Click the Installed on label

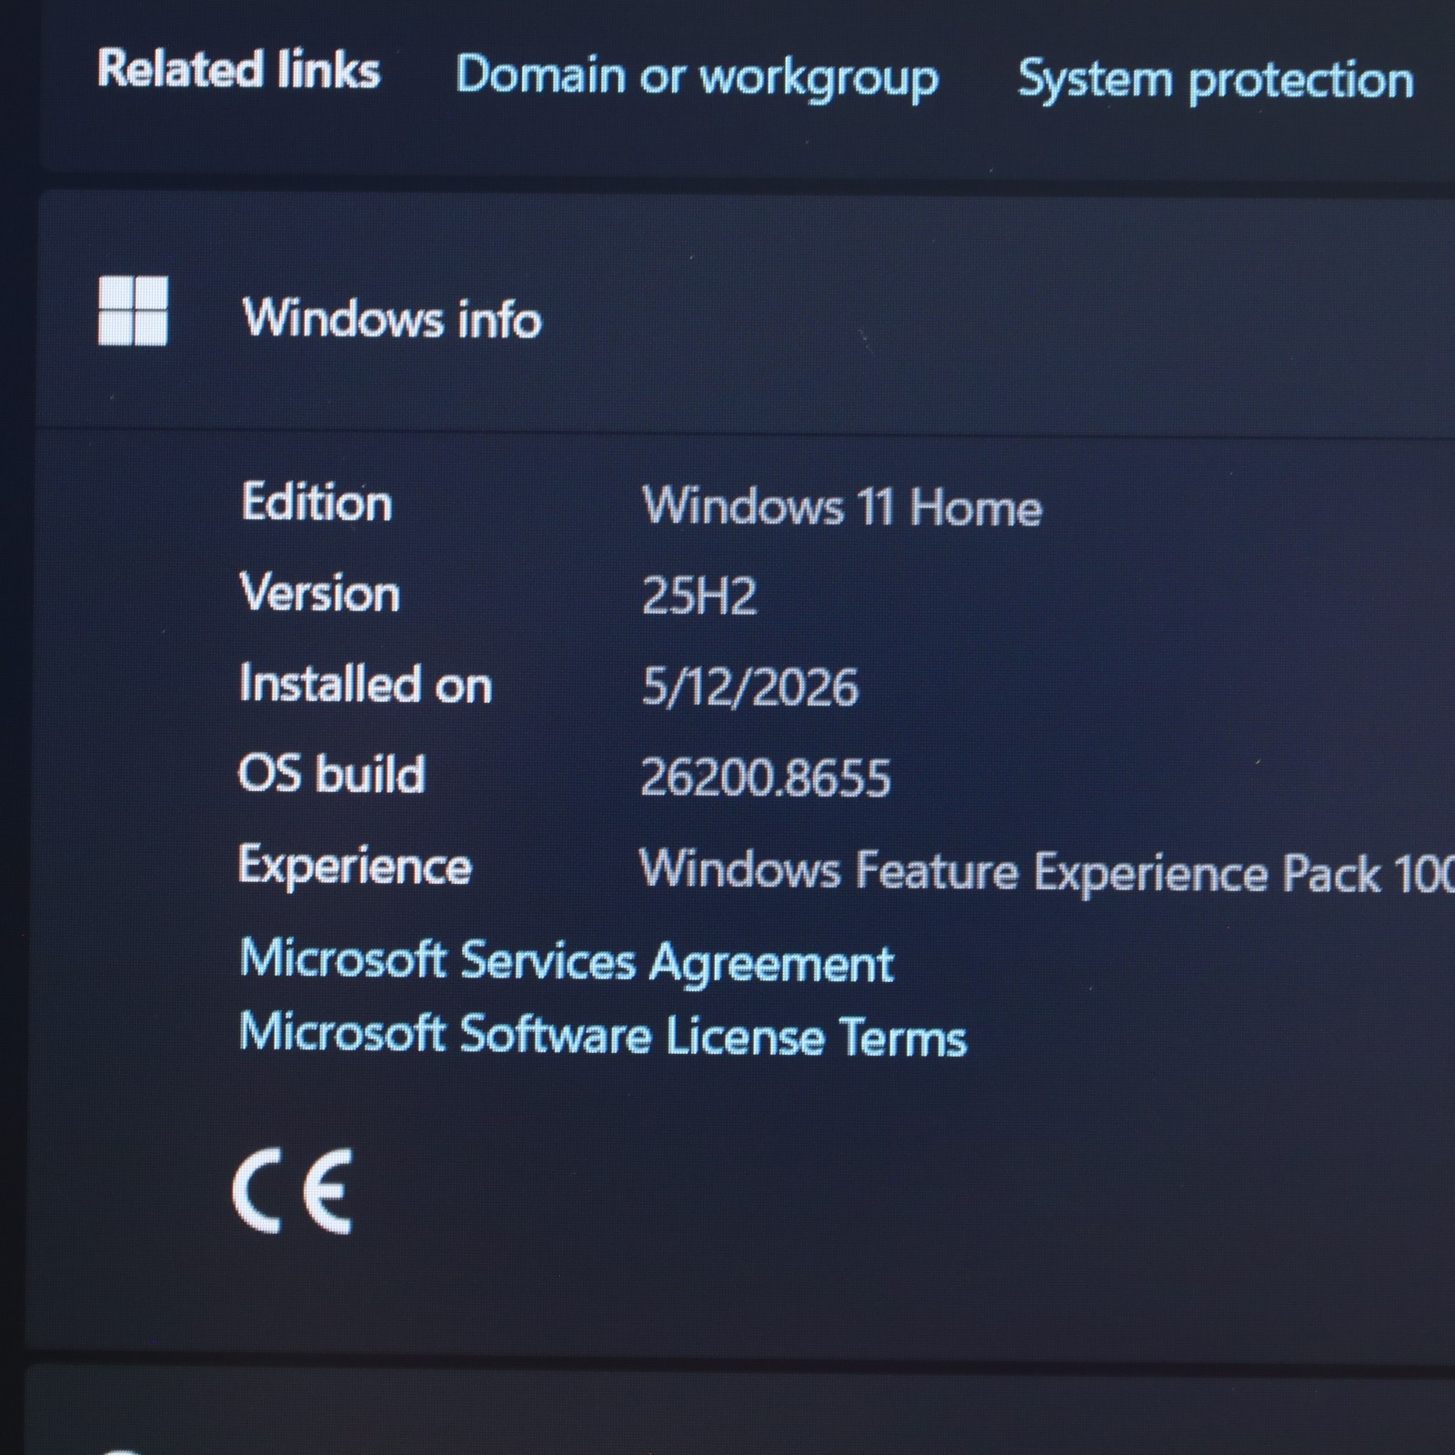point(366,683)
